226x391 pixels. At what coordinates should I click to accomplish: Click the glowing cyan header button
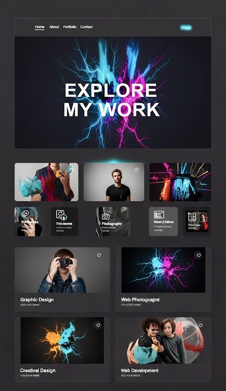(186, 28)
